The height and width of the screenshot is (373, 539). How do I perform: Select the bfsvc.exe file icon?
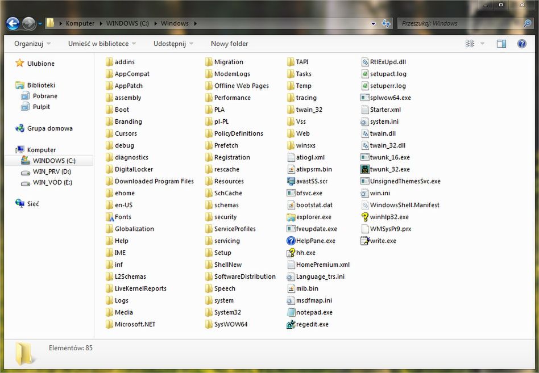291,193
